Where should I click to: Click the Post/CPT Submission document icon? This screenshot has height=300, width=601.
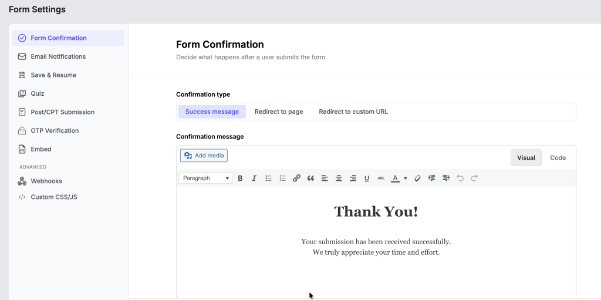(x=22, y=112)
